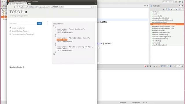The image size is (185, 104).
Task: Select loadTasks() in the Outline
Action: coord(157,41)
